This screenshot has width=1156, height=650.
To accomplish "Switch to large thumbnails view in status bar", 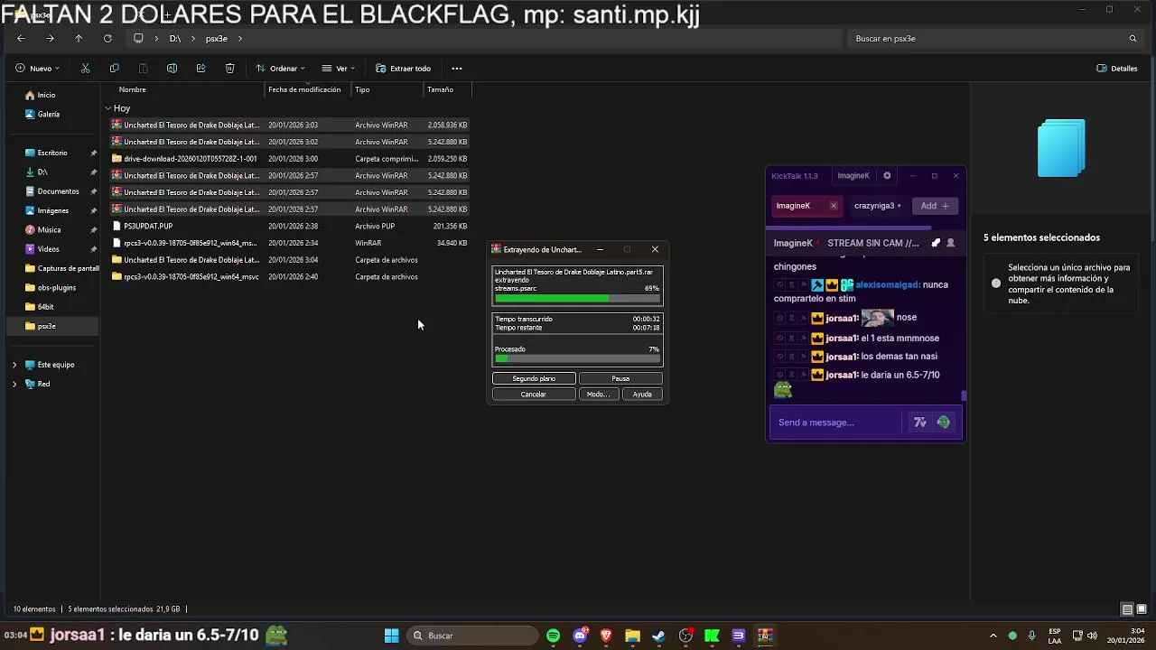I will 1142,609.
